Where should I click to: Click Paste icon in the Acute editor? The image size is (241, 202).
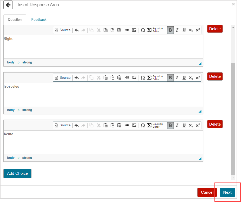tap(106, 125)
